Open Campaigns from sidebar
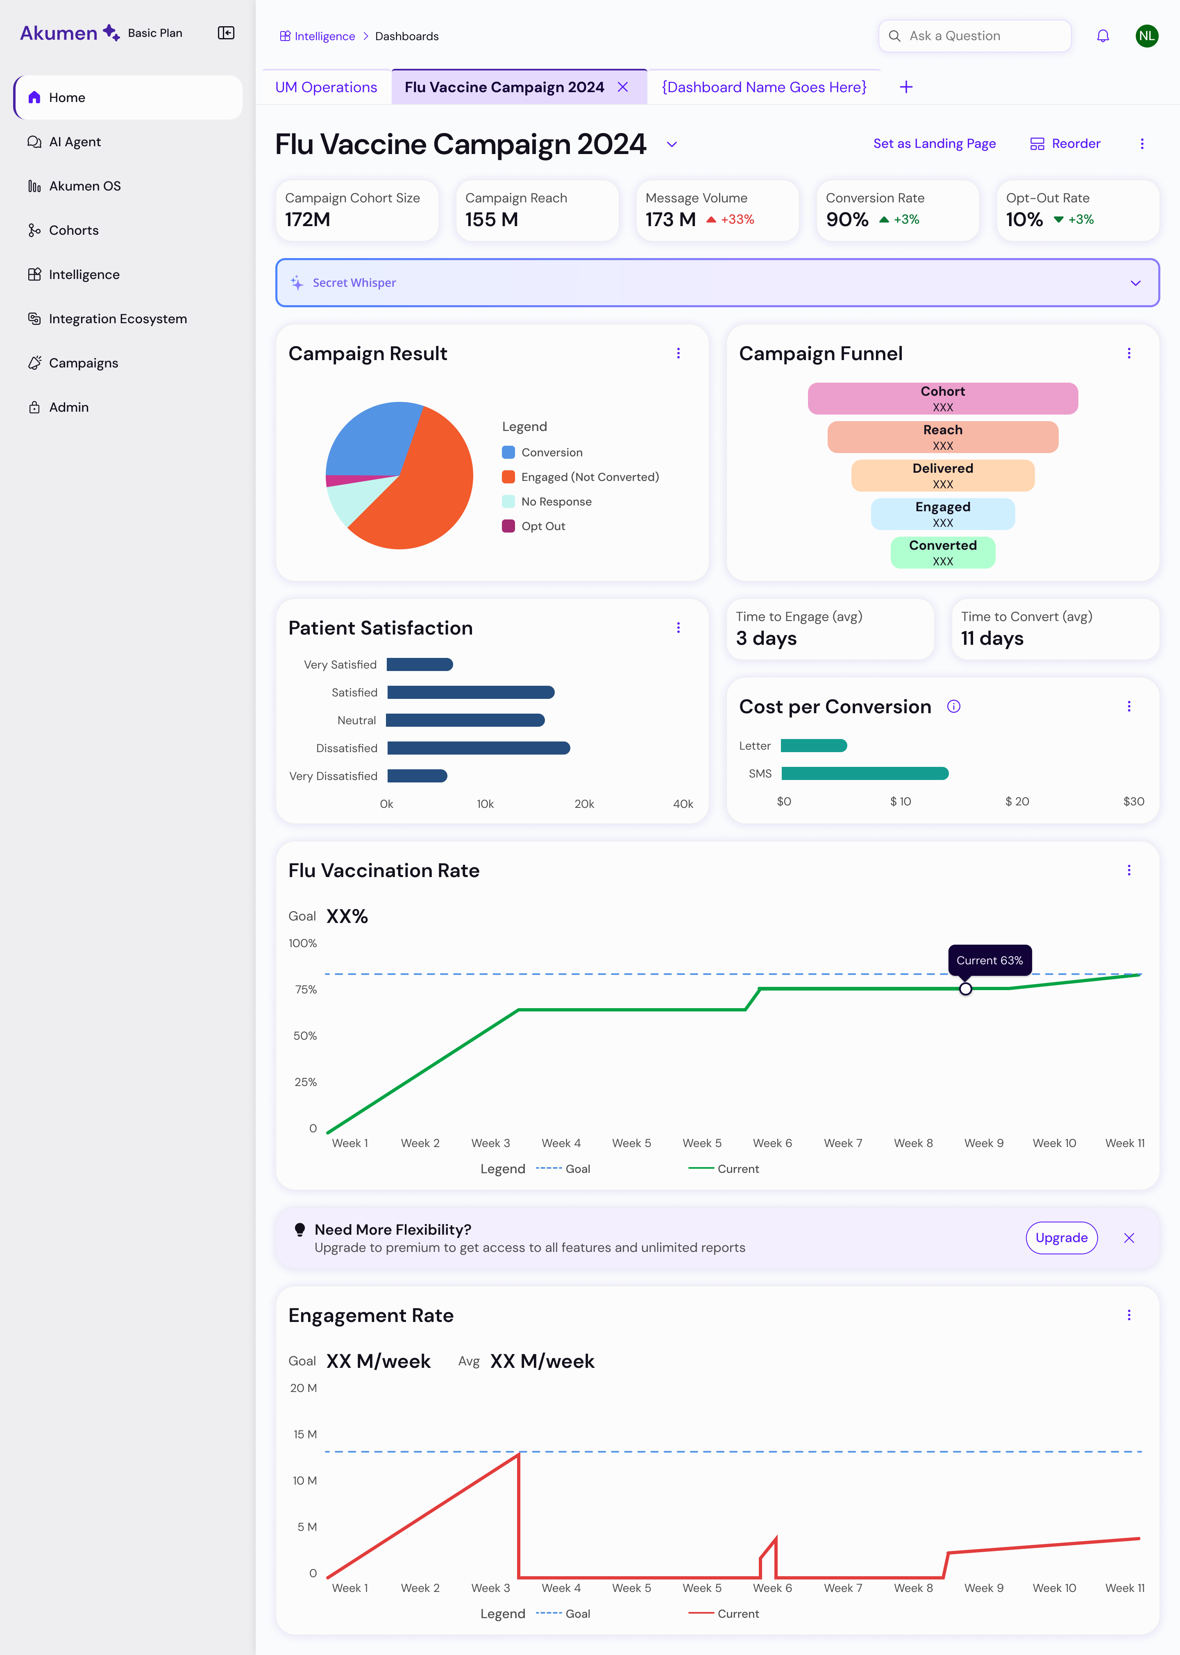 click(x=128, y=363)
